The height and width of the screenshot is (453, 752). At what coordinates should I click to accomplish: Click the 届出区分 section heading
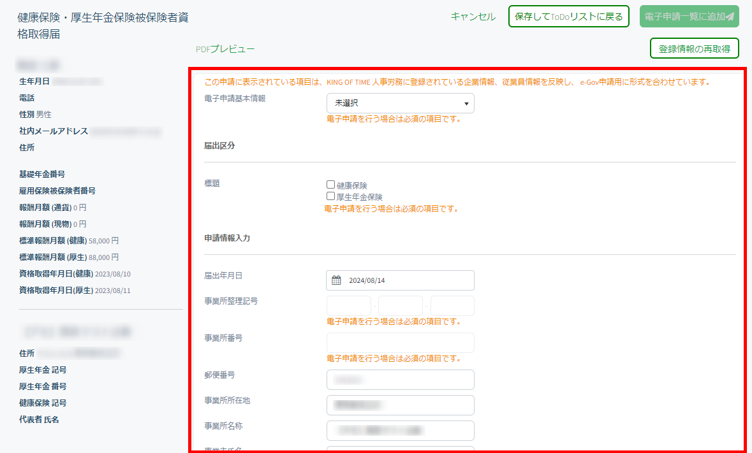coord(219,146)
